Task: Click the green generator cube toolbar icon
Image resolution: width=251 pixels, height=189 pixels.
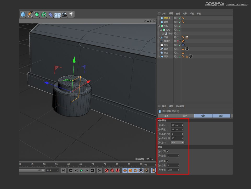Action: (37, 15)
